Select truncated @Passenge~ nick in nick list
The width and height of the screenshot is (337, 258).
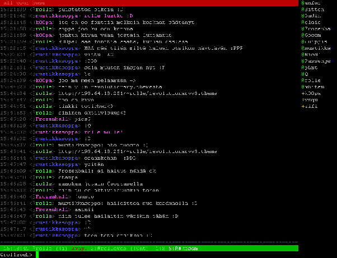pos(317,61)
